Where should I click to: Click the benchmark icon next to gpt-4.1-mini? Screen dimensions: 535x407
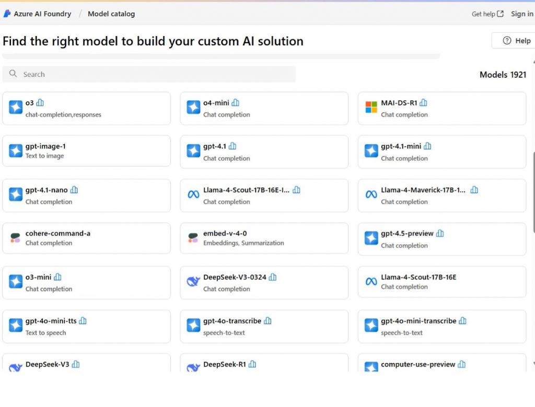[x=428, y=147]
